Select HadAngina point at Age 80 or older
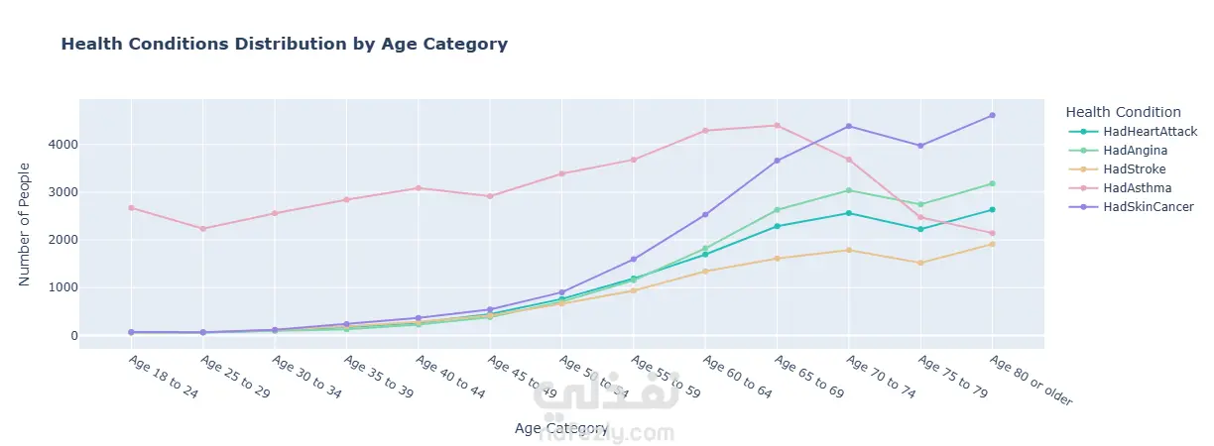The image size is (1214, 446). 992,183
